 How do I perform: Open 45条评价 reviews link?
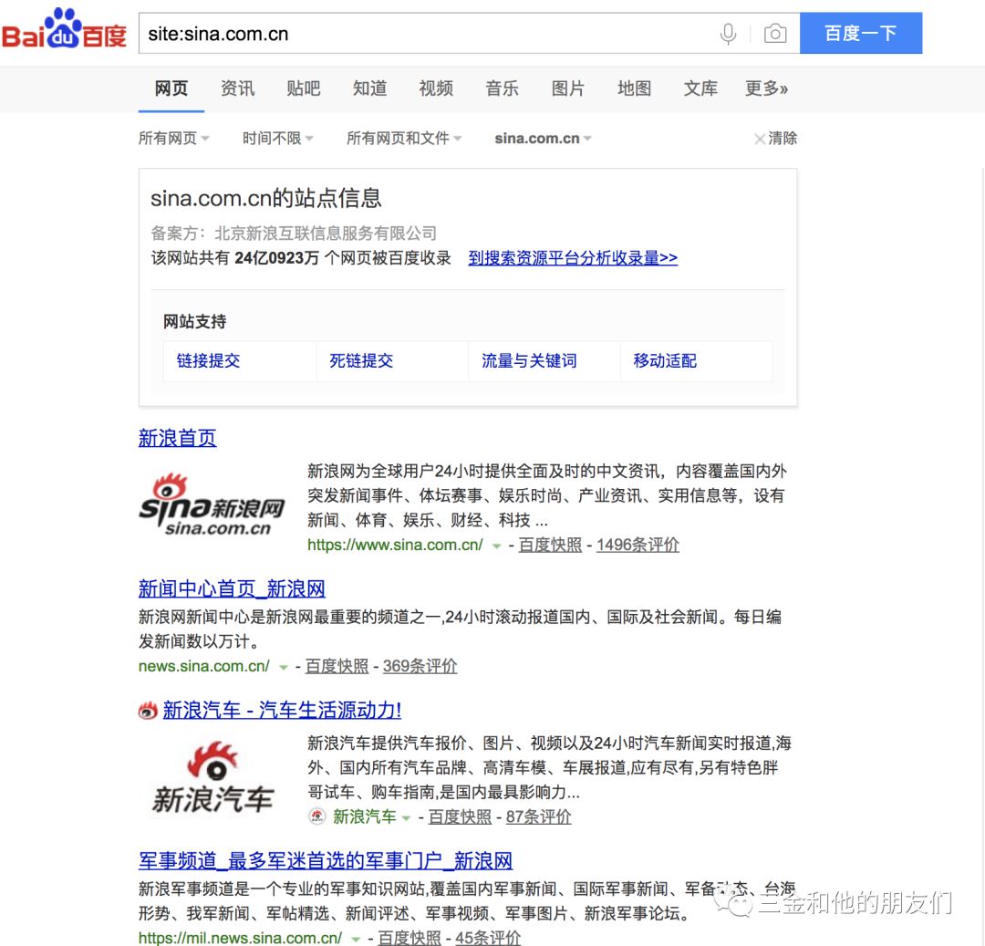(x=488, y=938)
